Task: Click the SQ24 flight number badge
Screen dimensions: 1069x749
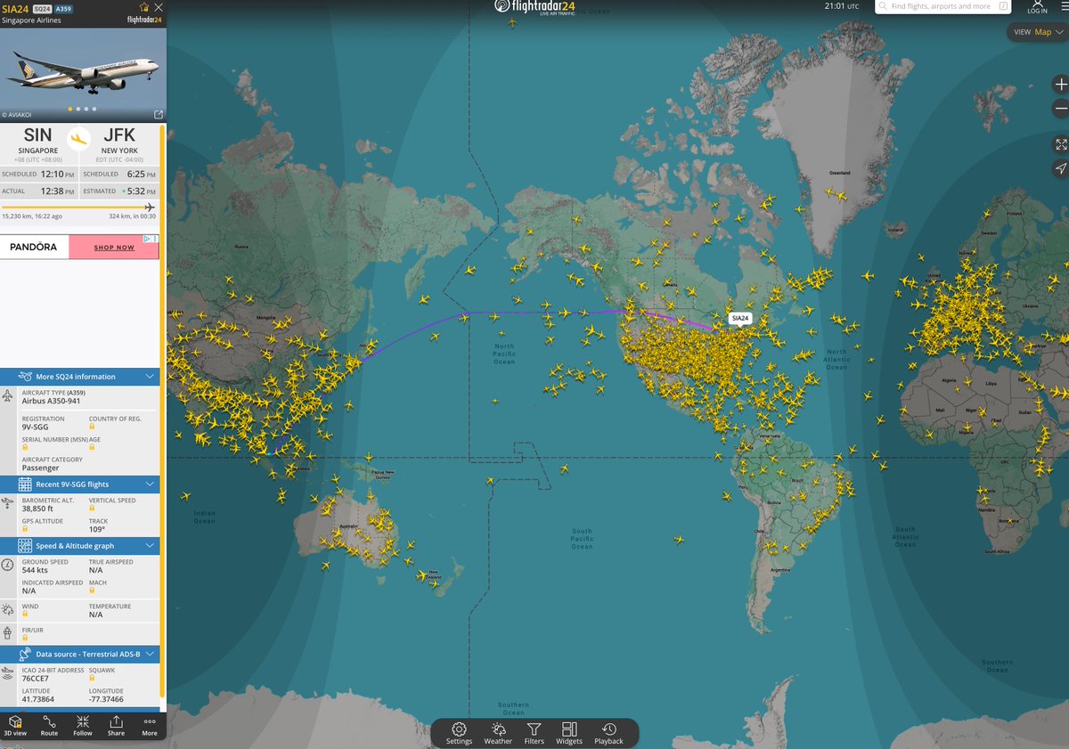Action: click(x=42, y=8)
